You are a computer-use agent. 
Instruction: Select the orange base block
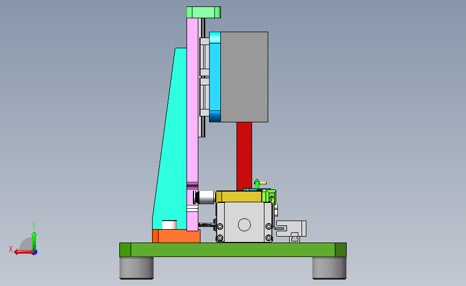tap(176, 236)
